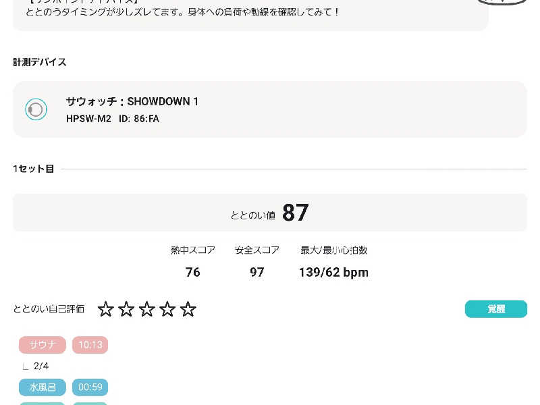Select the サウナ pink tag
Viewport: 540px width, 405px height.
pyautogui.click(x=43, y=345)
